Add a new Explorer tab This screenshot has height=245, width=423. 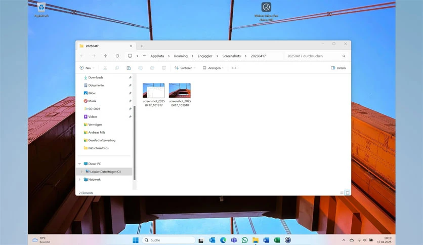click(x=142, y=46)
